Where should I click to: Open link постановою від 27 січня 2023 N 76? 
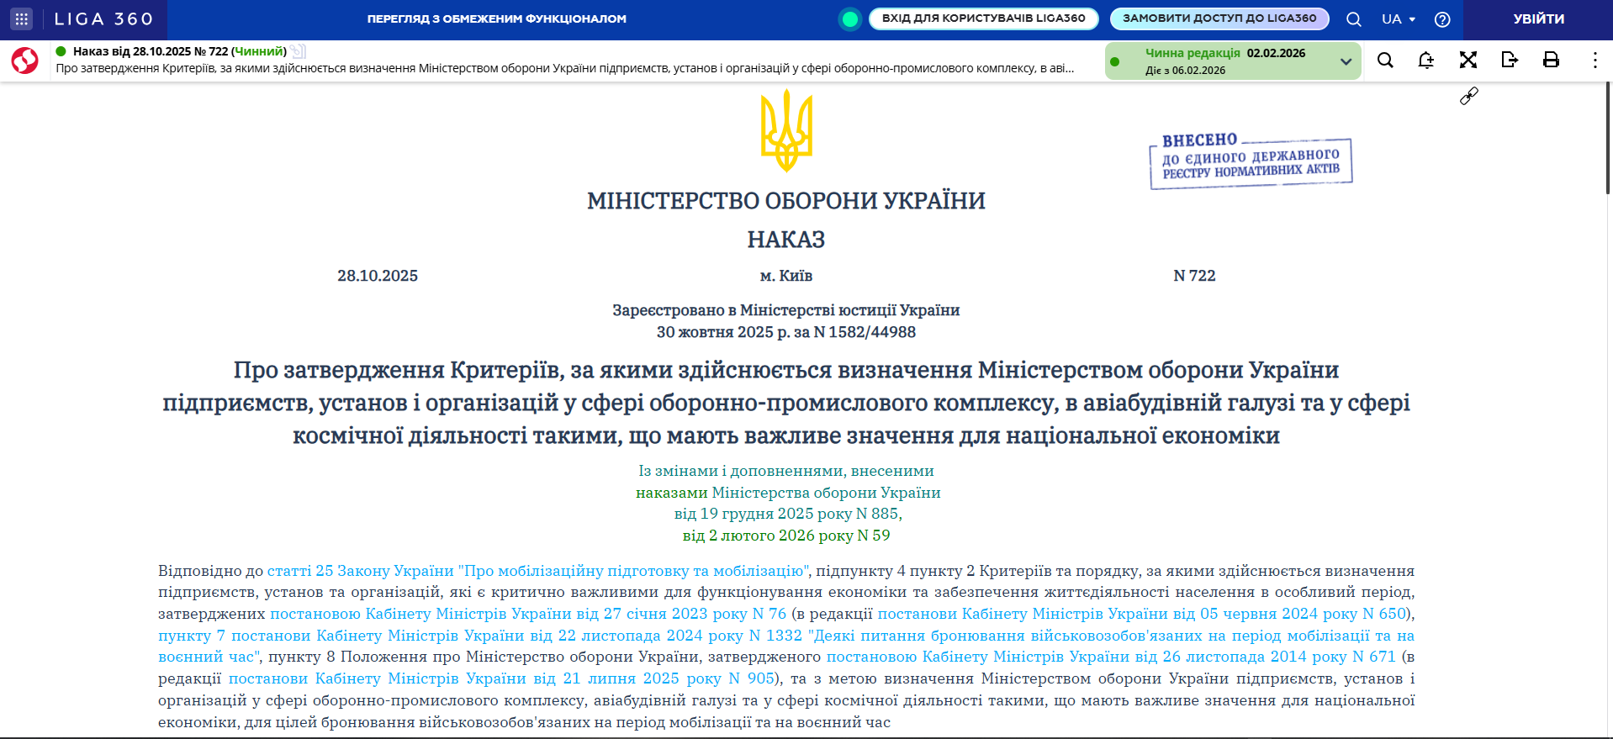point(528,614)
